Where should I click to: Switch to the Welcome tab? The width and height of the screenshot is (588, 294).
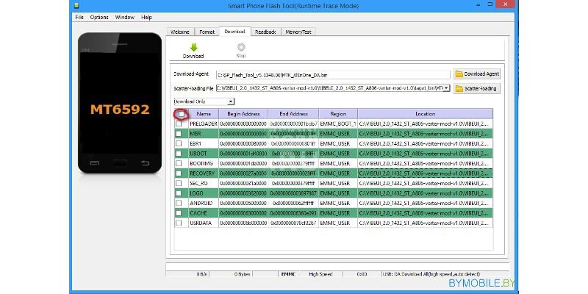pos(180,32)
